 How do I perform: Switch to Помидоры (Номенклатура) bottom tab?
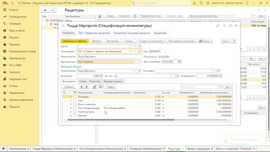pos(146,149)
